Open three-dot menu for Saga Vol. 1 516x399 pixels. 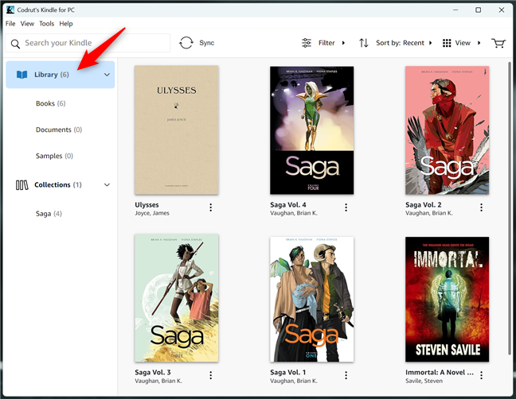346,376
